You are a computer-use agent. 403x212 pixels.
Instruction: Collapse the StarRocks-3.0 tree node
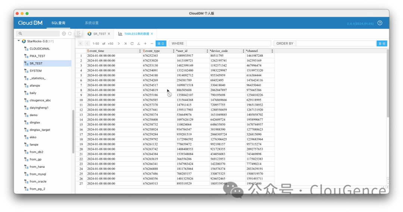19,41
